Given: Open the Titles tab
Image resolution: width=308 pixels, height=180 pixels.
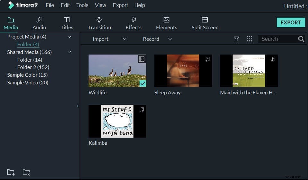Looking at the screenshot, I should [67, 23].
